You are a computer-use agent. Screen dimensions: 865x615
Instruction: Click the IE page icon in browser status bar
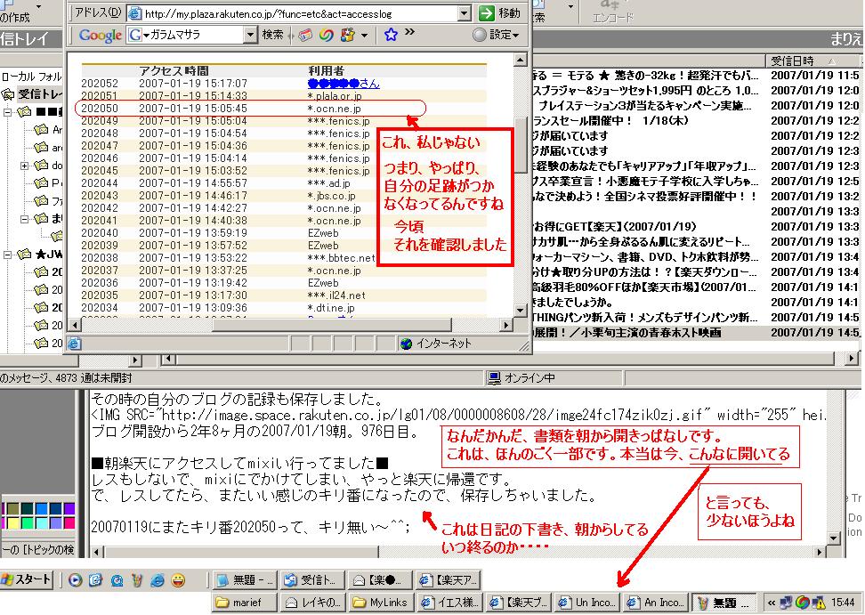coord(75,344)
